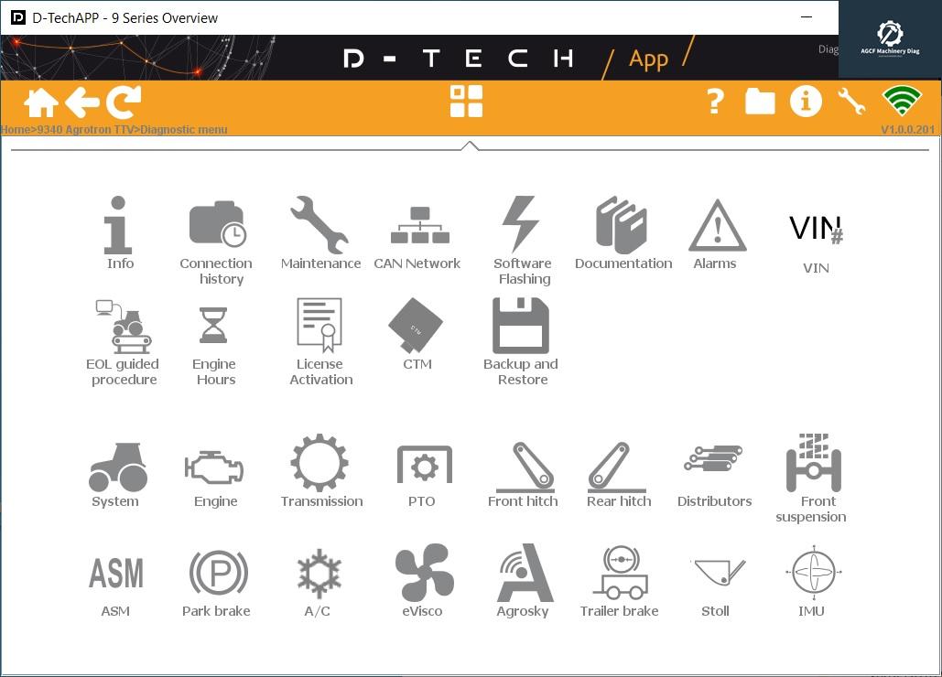
Task: View the Alarms list
Action: 717,229
